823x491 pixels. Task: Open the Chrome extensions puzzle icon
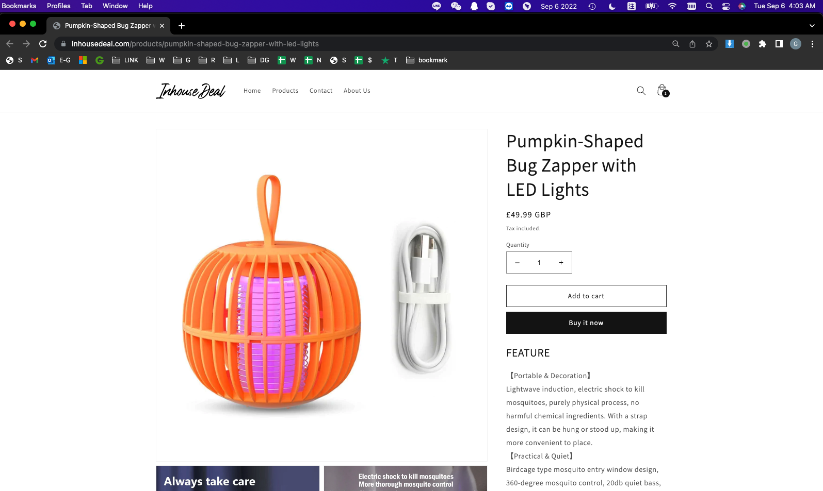coord(763,44)
